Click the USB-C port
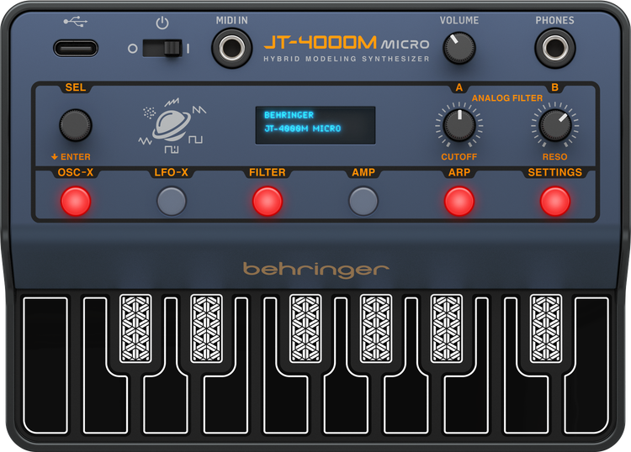This screenshot has height=452, width=631. 76,48
